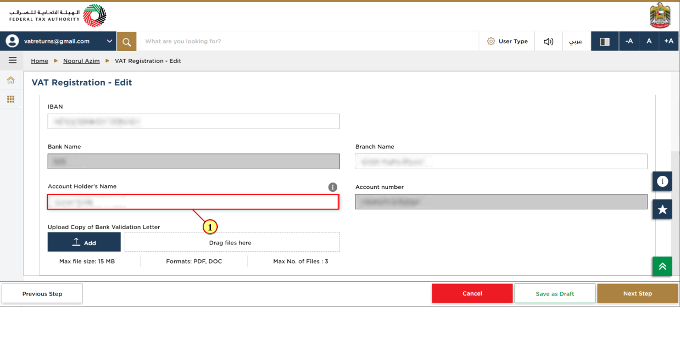The height and width of the screenshot is (356, 680).
Task: Reset font size with A
Action: coord(649,41)
